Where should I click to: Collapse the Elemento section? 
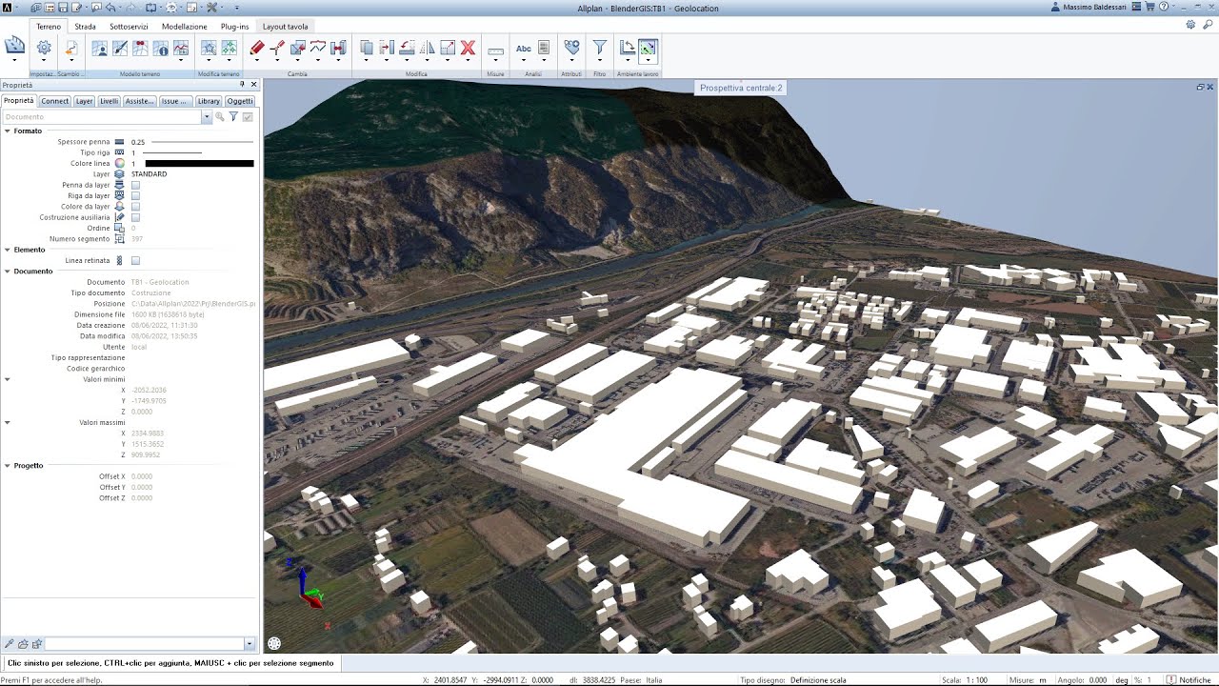[8, 250]
